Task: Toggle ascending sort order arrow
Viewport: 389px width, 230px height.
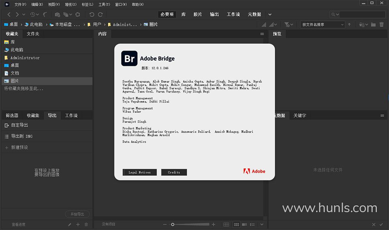Action: (x=349, y=25)
